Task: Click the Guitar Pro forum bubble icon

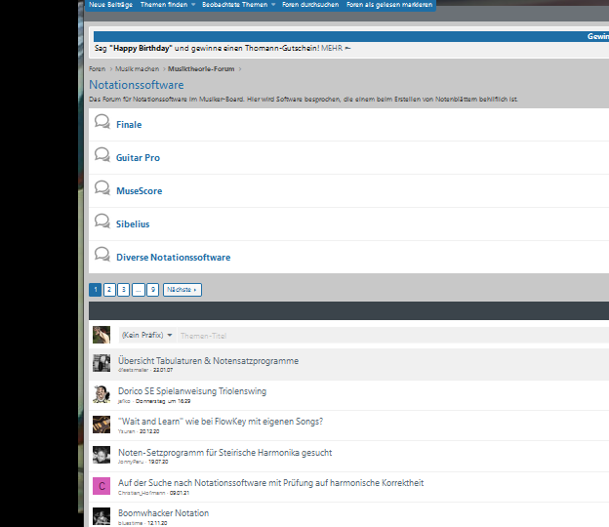Action: coord(102,154)
